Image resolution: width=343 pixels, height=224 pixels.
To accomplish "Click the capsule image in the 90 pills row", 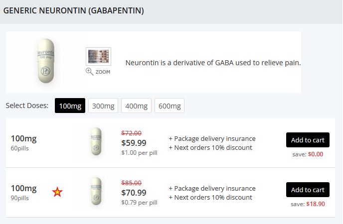I will pos(96,192).
